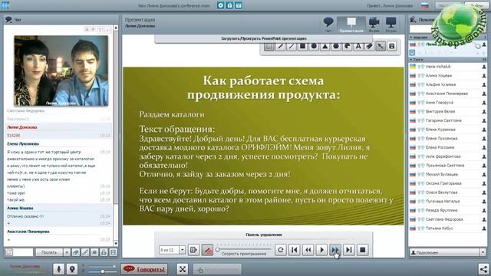Screen dimensions: 491x276
Task: Switch to the Презентация tab
Action: (x=351, y=25)
